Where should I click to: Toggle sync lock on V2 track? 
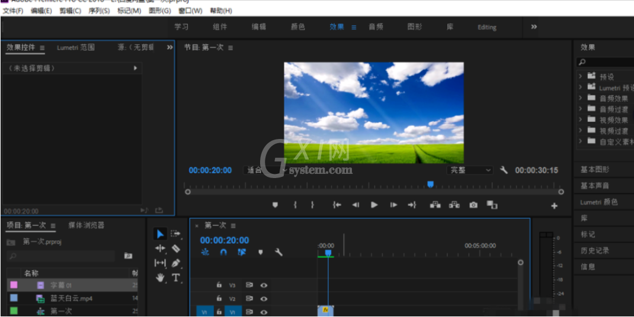click(249, 299)
